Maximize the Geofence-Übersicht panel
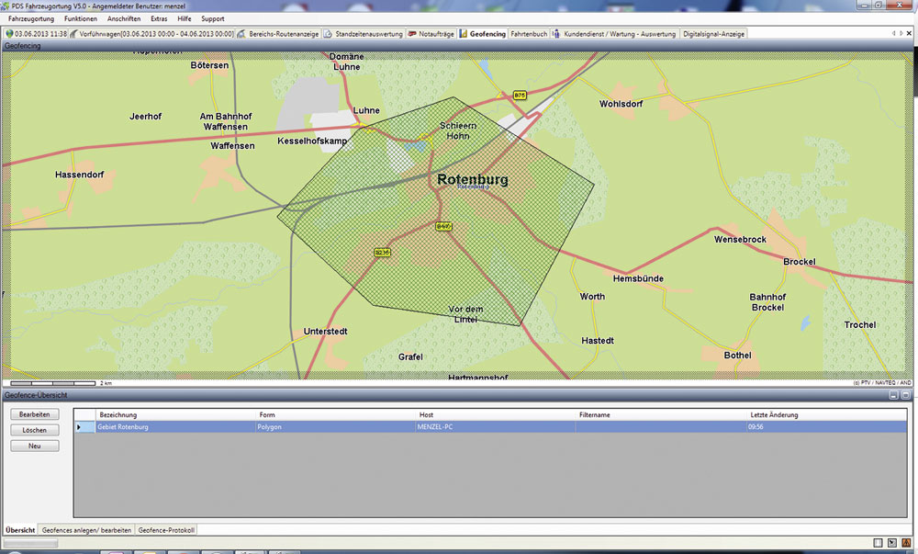Image resolution: width=918 pixels, height=554 pixels. point(905,395)
